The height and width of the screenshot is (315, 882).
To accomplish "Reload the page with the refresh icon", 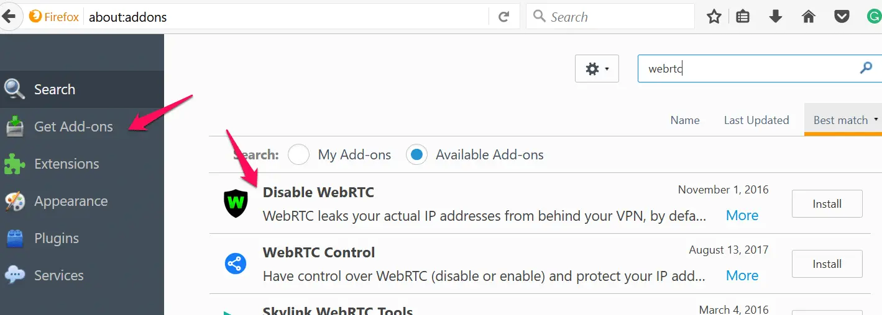I will click(504, 17).
